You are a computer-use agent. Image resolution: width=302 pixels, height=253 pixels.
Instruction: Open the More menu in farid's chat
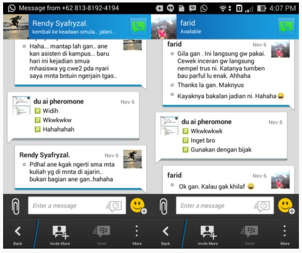click(x=285, y=235)
